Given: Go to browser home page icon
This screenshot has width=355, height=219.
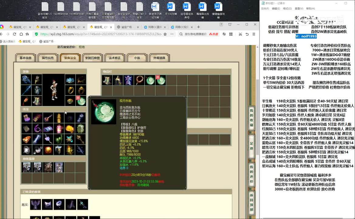Looking at the screenshot, I should [21, 34].
